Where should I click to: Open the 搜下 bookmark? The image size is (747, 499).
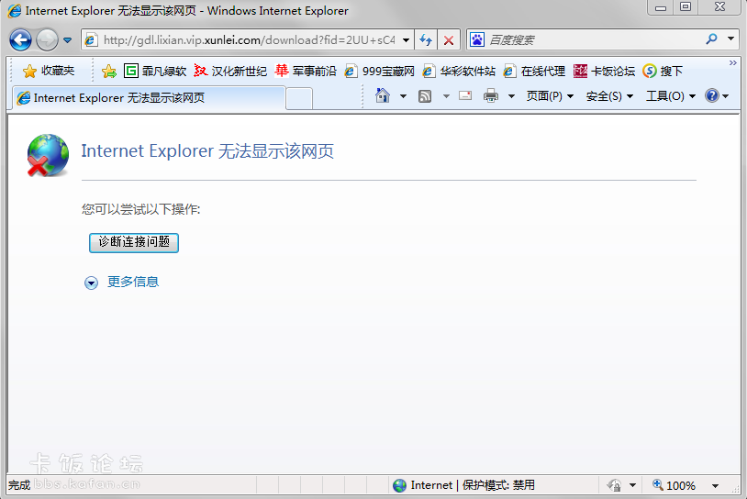click(x=663, y=71)
